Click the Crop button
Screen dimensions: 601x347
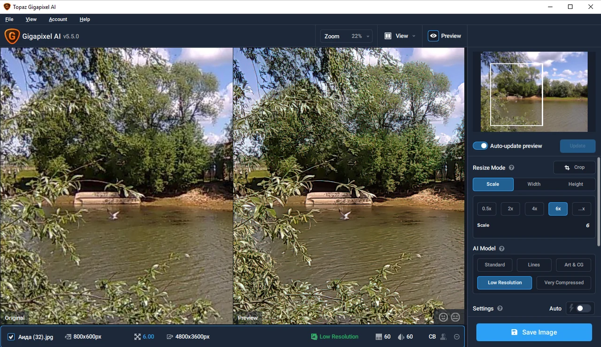[575, 168]
